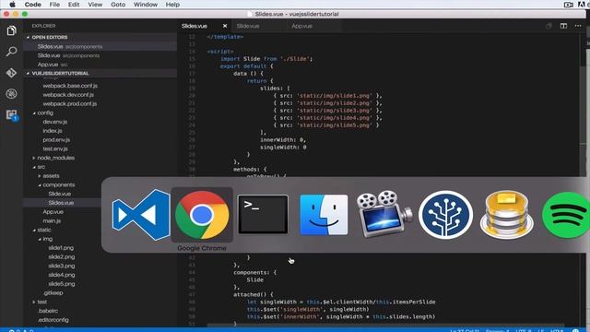Open the View menu
Viewport: 590px width, 332px height.
click(x=95, y=5)
